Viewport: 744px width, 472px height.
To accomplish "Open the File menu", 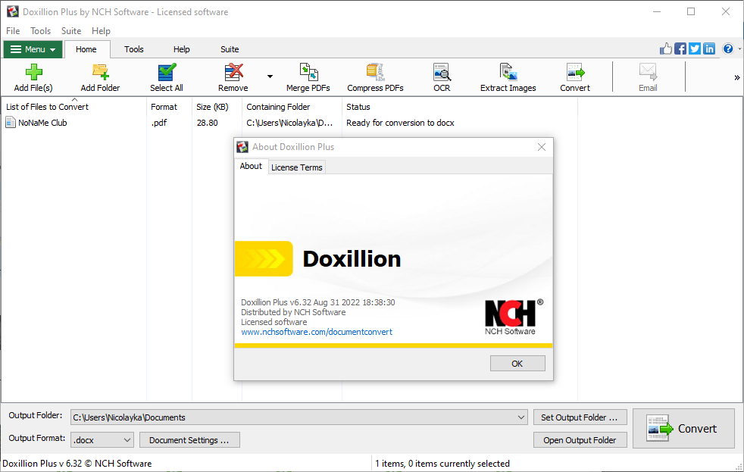I will coord(13,31).
